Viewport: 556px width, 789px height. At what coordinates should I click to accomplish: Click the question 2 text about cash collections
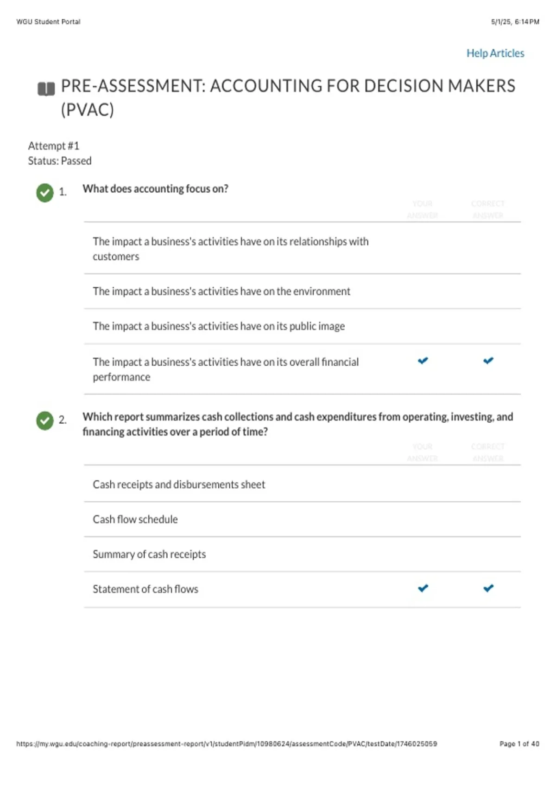pyautogui.click(x=297, y=424)
